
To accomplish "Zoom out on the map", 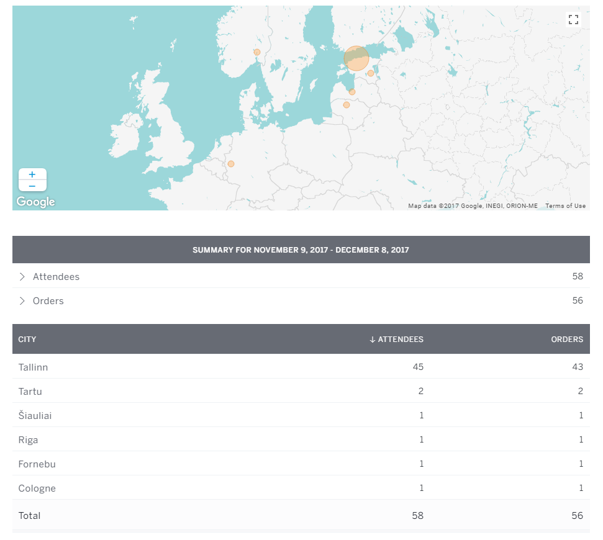I will click(32, 186).
